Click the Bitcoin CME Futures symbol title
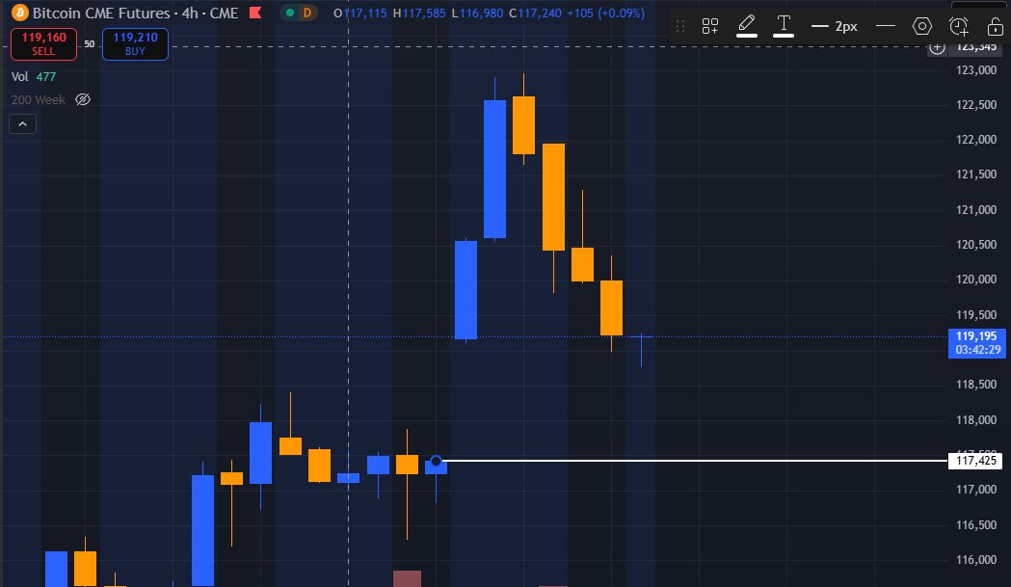 click(x=135, y=13)
